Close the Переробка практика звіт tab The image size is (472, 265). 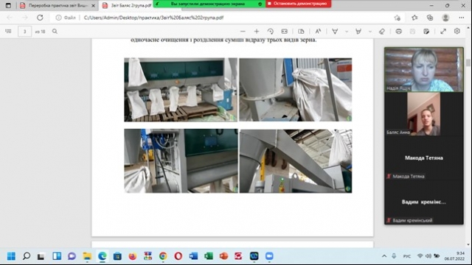click(x=93, y=5)
